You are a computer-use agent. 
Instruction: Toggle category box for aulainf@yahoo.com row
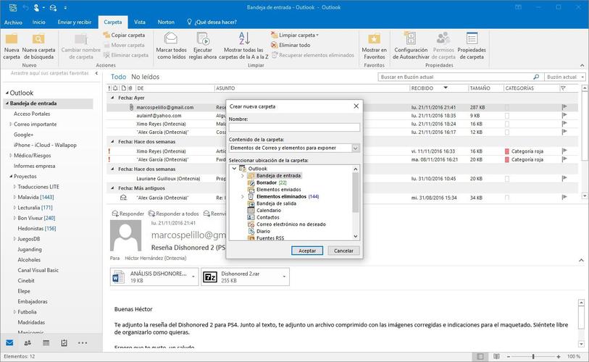[506, 116]
